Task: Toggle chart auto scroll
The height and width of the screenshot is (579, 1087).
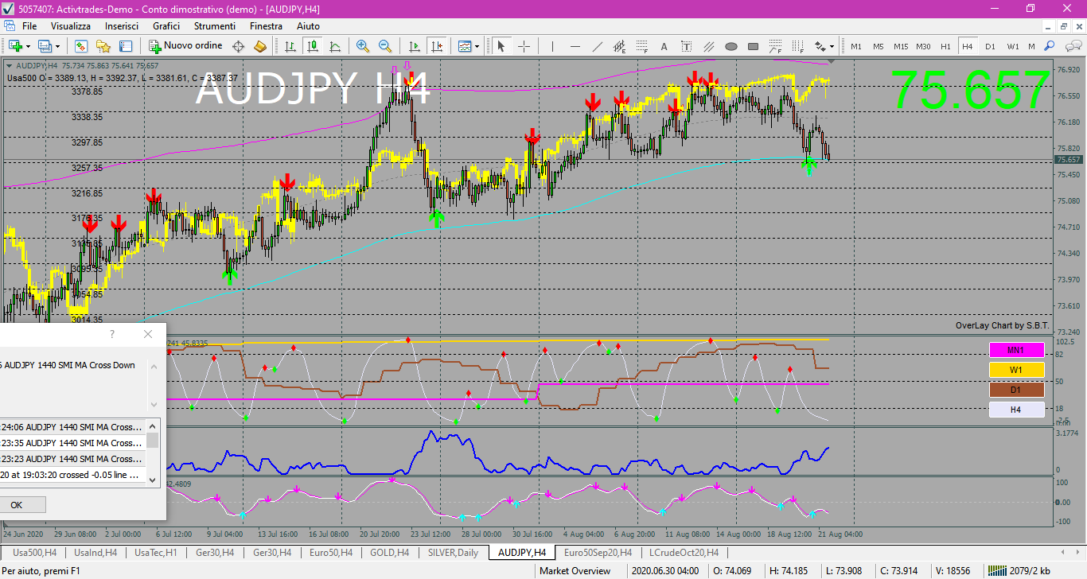Action: point(414,46)
